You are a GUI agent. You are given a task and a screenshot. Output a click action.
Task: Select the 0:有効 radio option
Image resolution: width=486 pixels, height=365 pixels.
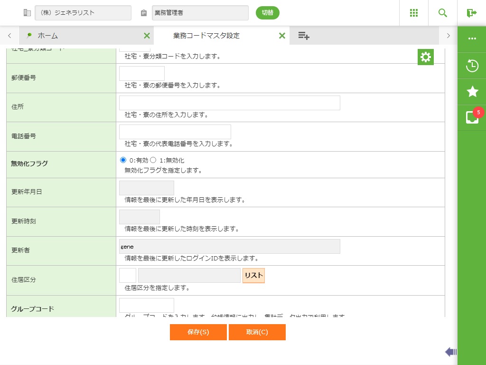[123, 160]
